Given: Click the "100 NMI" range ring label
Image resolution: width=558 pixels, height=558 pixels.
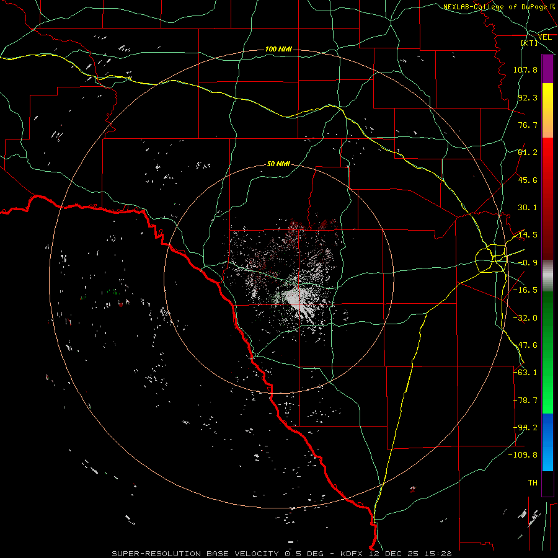Looking at the screenshot, I should 278,49.
